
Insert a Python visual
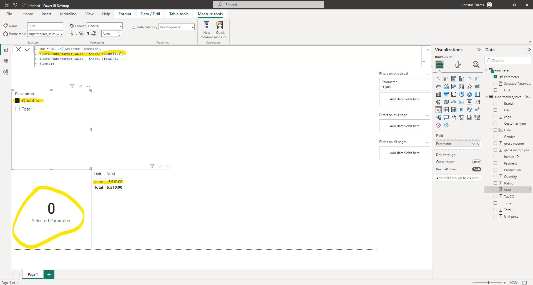(469, 109)
